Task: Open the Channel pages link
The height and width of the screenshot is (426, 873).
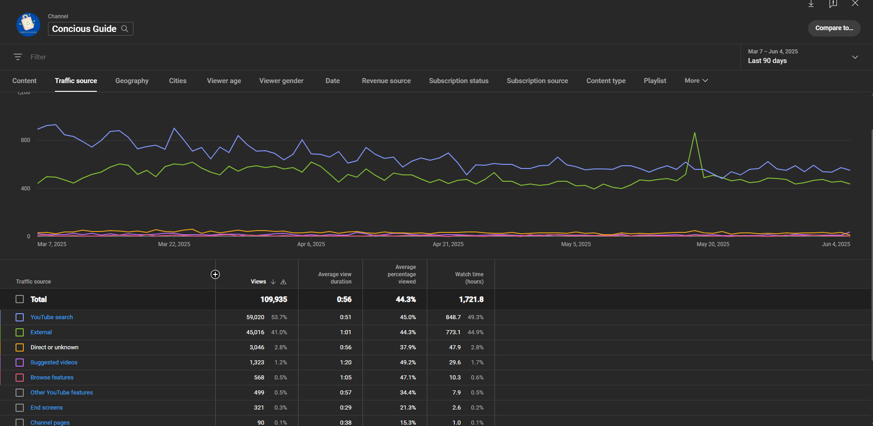Action: [x=50, y=423]
